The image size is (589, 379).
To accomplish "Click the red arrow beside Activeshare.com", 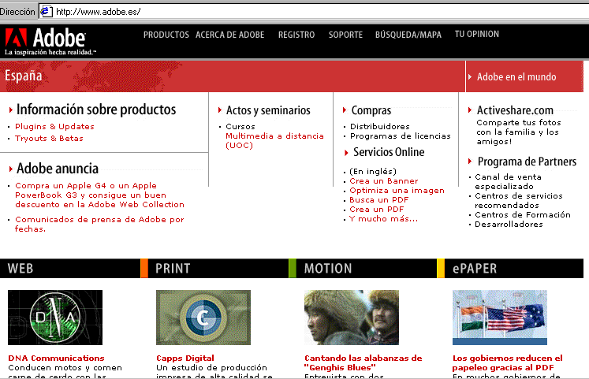I will click(470, 110).
